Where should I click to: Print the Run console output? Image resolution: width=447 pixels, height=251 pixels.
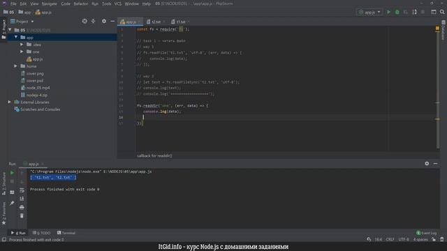22,207
